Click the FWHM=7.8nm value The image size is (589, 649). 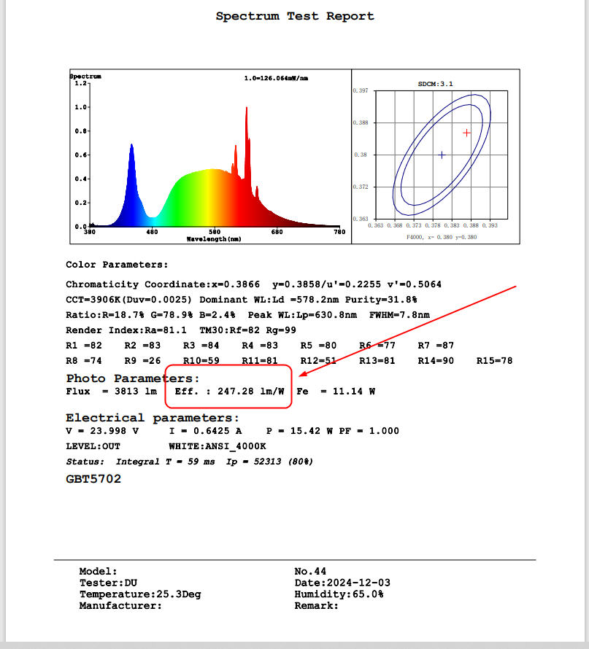pos(399,315)
